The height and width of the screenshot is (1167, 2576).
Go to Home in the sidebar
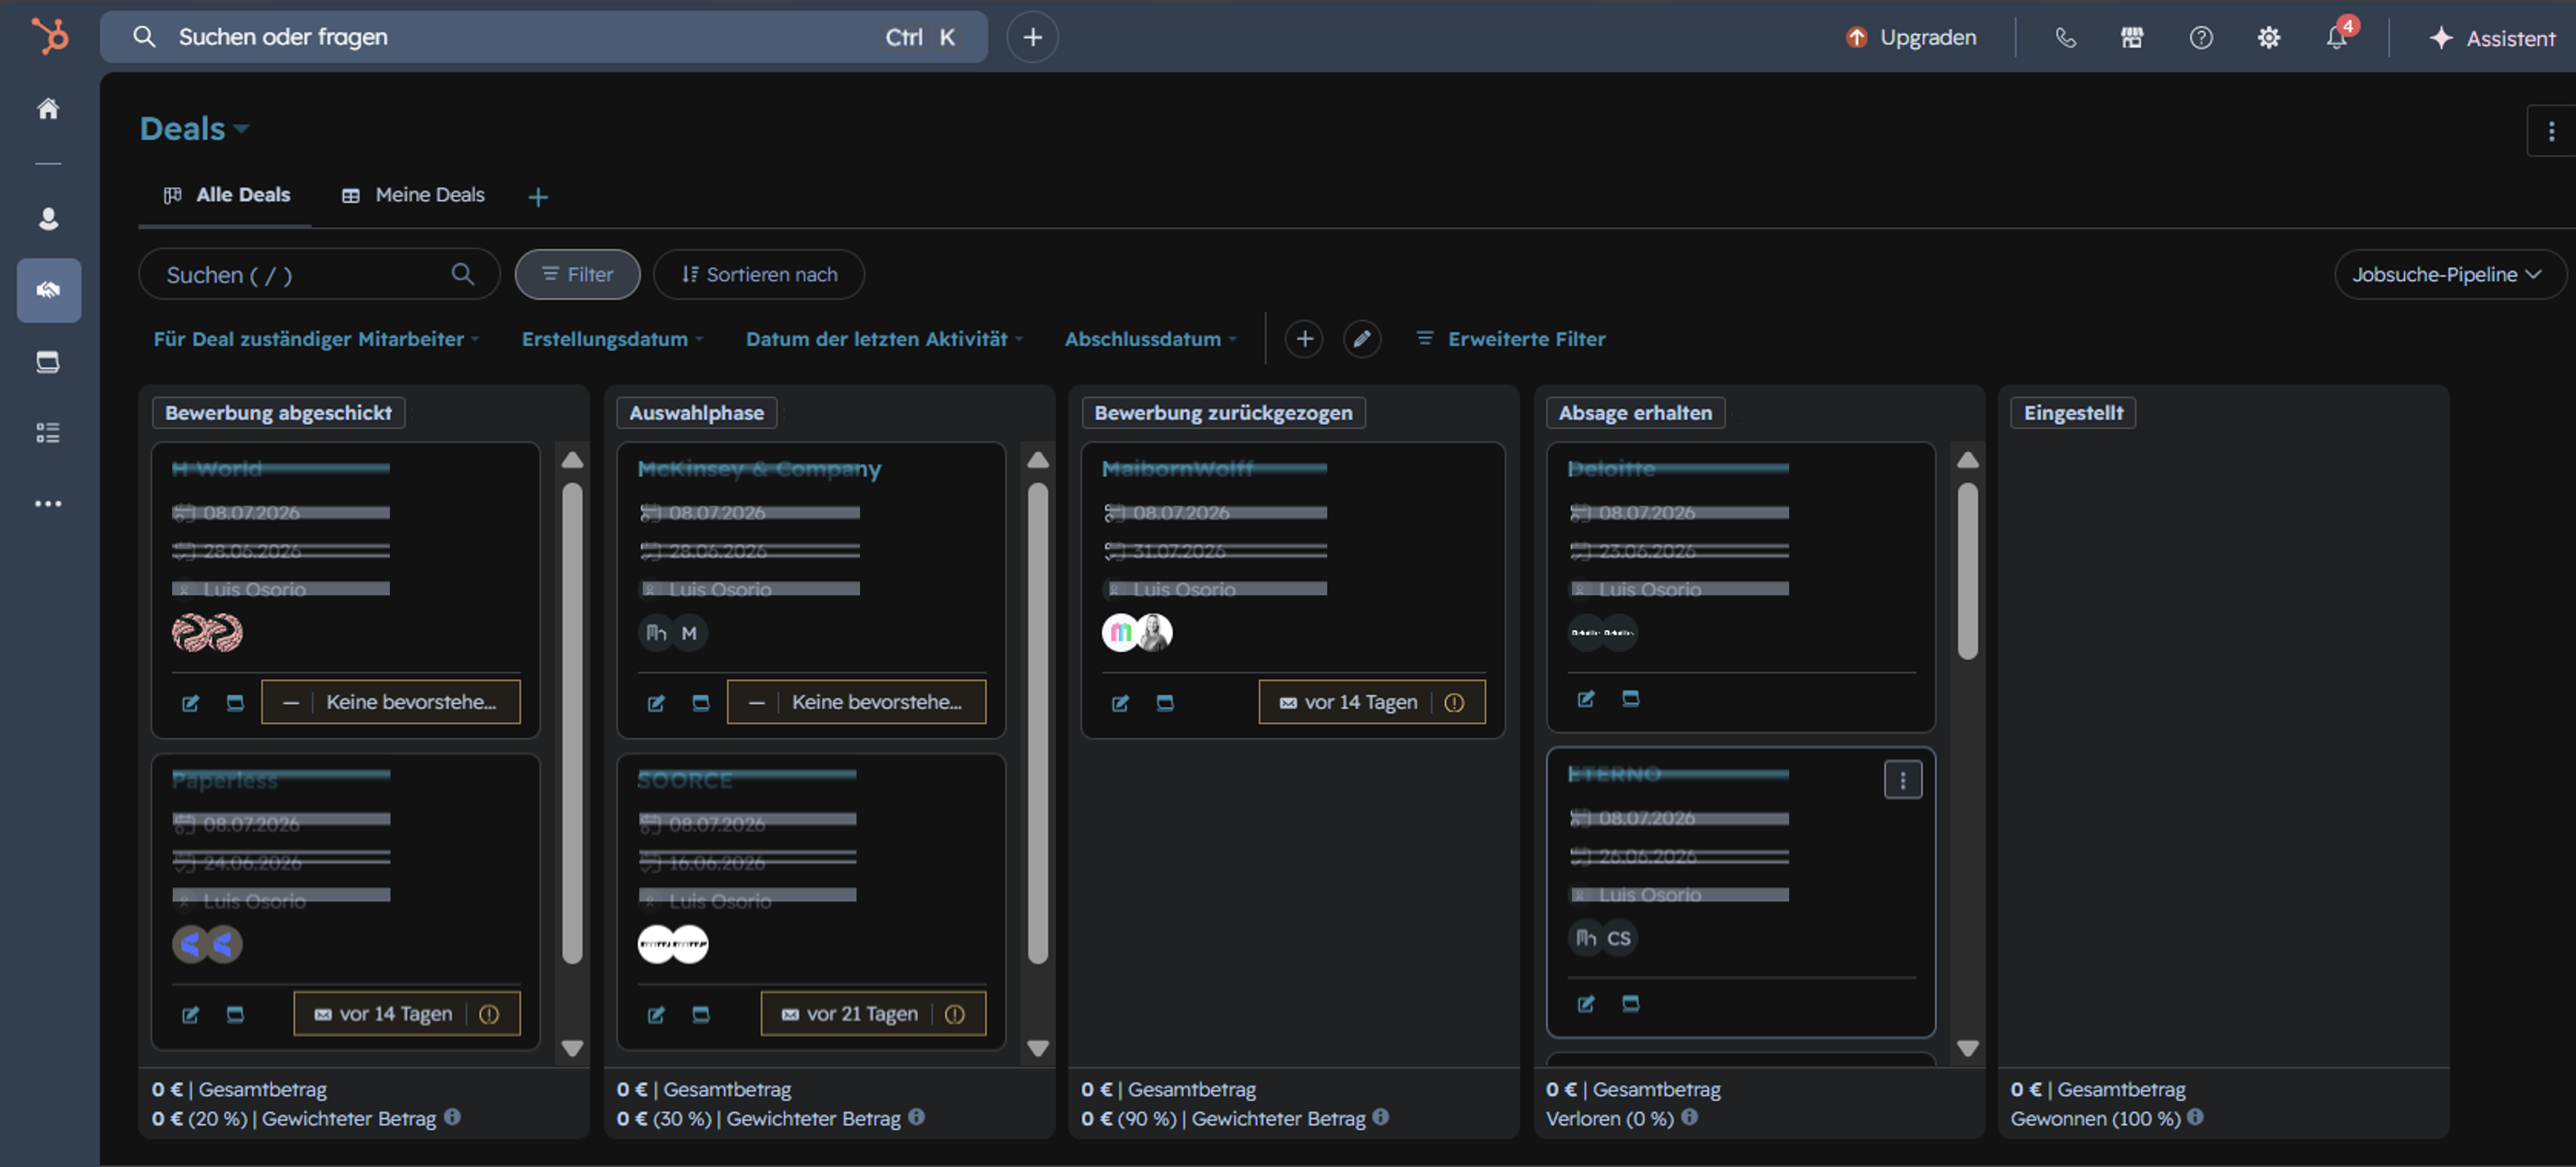point(48,108)
